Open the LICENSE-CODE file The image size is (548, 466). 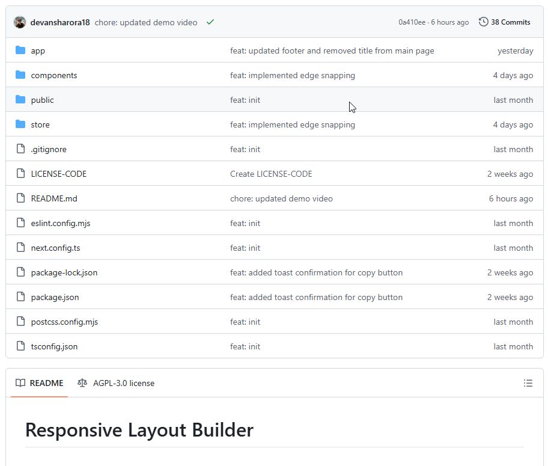tap(58, 174)
